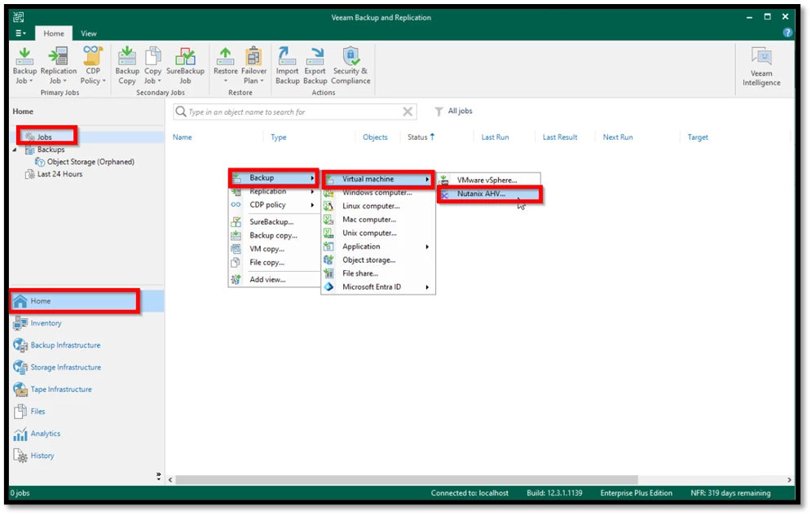
Task: Click the horizontal scrollbar thumb
Action: click(x=407, y=480)
